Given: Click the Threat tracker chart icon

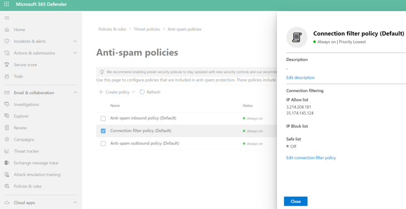Looking at the screenshot, I should click(7, 151).
